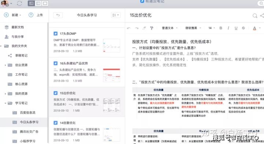This screenshot has width=264, height=144.
Task: Open the list sort/view options dropdown
Action: coord(115,15)
